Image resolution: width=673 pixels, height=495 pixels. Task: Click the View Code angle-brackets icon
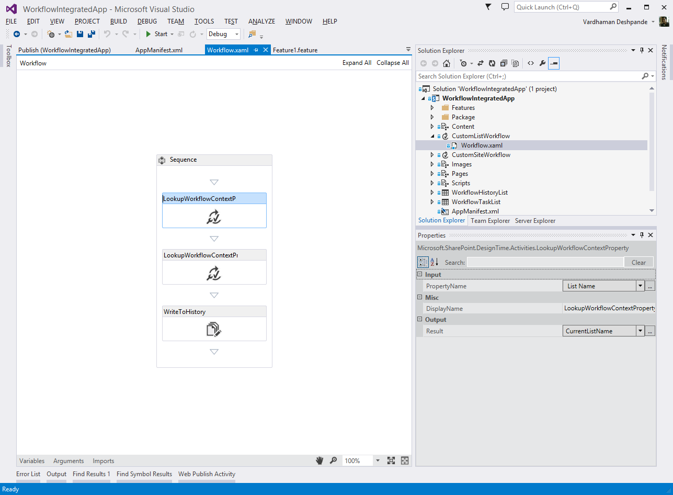pyautogui.click(x=530, y=63)
